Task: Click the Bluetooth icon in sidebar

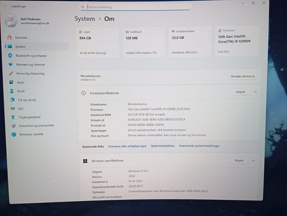Action: click(10, 55)
